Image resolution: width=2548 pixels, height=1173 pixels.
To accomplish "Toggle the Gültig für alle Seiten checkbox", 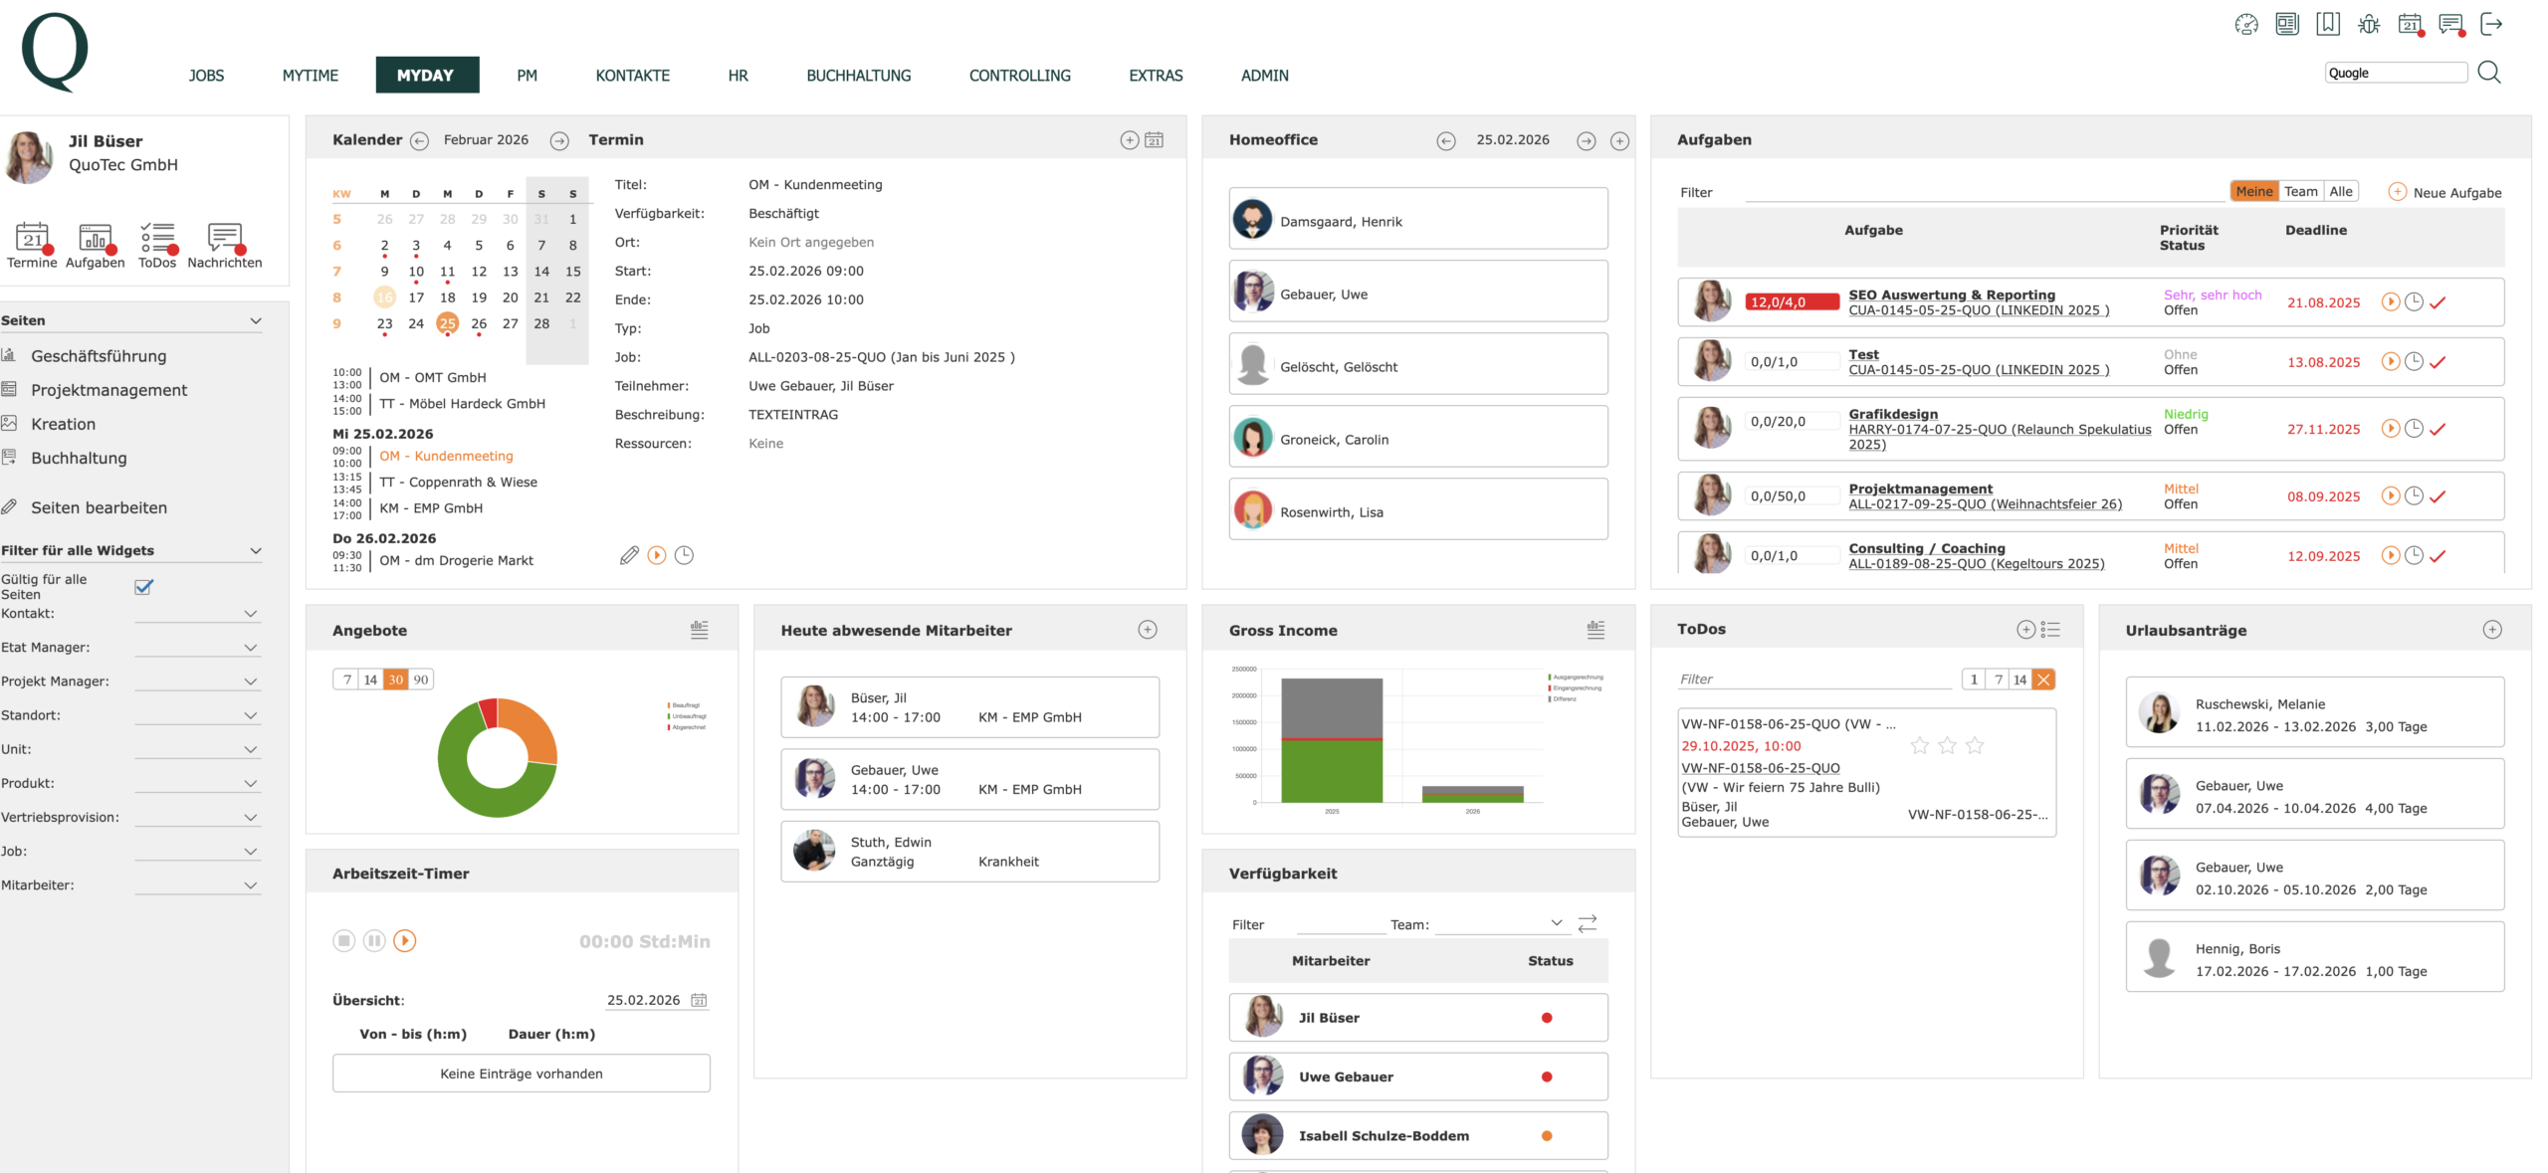I will pyautogui.click(x=143, y=587).
